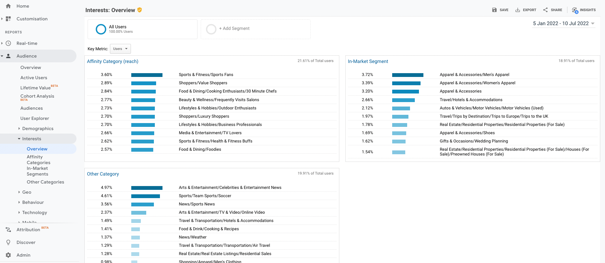
Task: Click the Share icon in header
Action: tap(545, 10)
